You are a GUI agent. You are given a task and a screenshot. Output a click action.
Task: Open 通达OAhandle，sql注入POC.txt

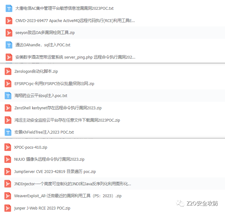pos(43,45)
